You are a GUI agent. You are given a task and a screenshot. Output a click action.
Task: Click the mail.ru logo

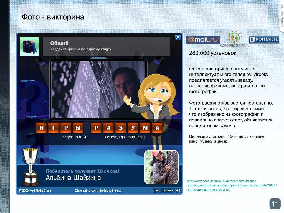click(x=203, y=39)
